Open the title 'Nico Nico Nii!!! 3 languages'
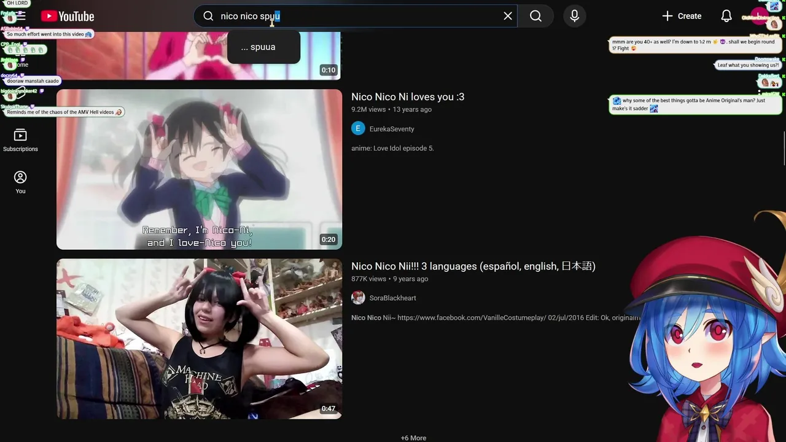The width and height of the screenshot is (786, 442). click(x=473, y=266)
